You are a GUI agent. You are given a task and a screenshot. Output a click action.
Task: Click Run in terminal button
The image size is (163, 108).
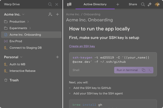(x=127, y=70)
